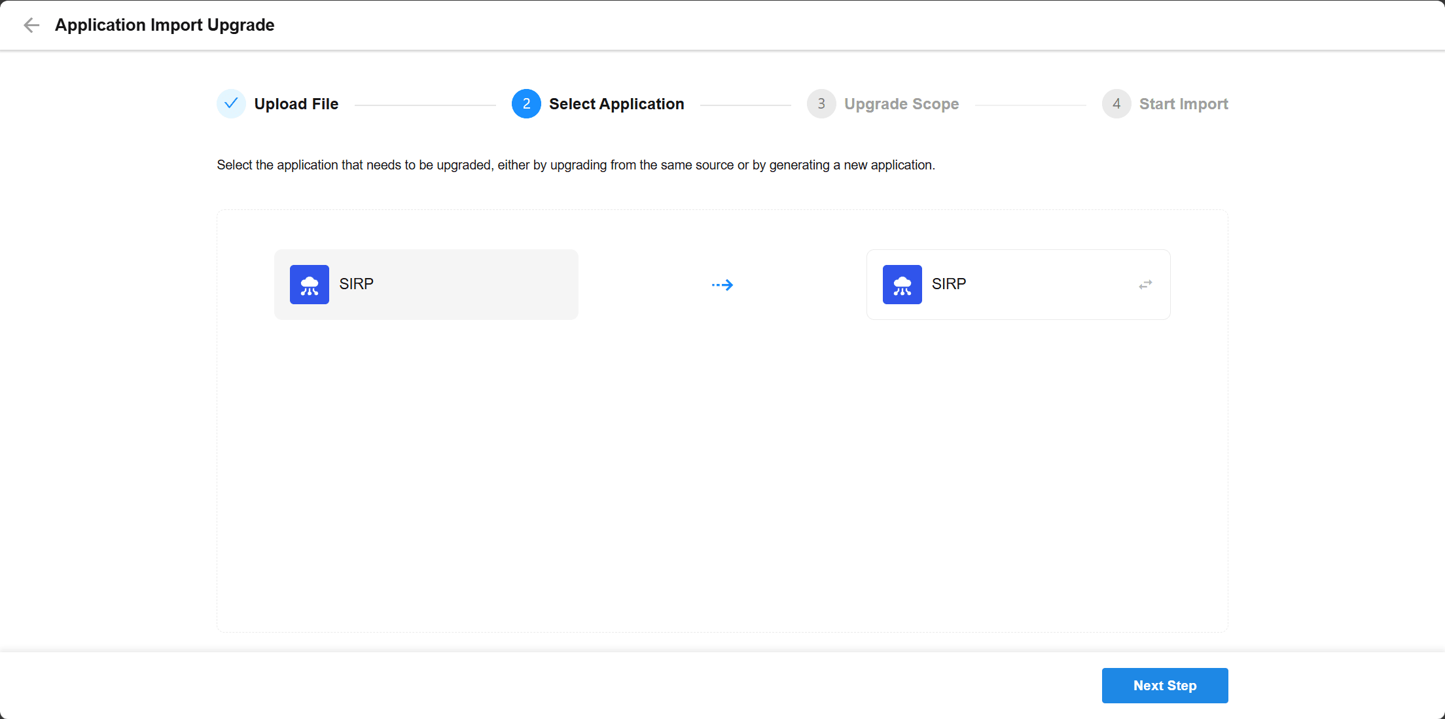Select the Select Application step label
The width and height of the screenshot is (1445, 719).
616,104
